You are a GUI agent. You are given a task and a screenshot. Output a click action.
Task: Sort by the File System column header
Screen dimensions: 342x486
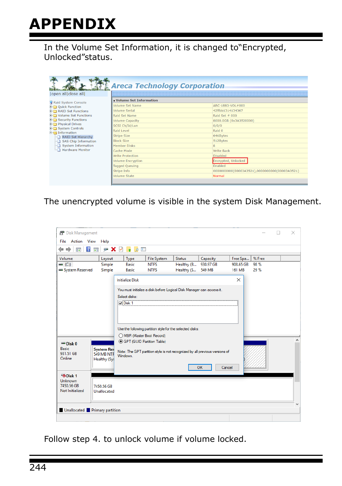[x=160, y=259]
